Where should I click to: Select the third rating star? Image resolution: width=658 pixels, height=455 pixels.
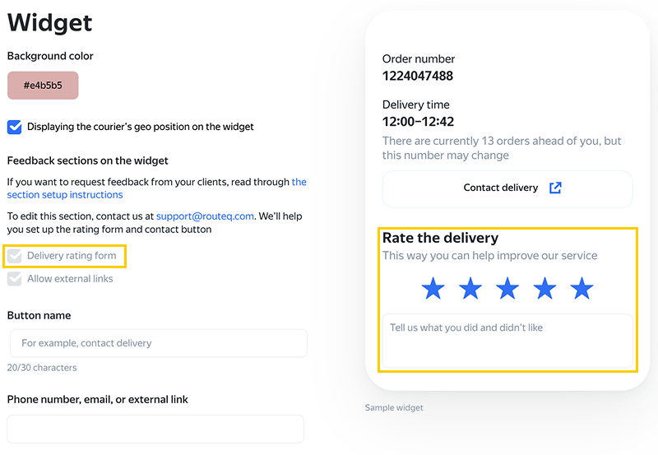click(x=507, y=289)
